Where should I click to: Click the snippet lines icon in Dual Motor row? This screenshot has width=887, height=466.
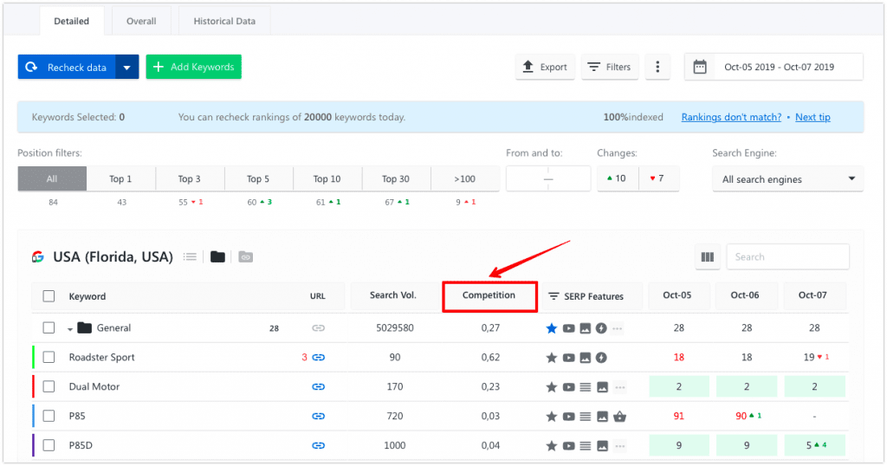point(586,387)
